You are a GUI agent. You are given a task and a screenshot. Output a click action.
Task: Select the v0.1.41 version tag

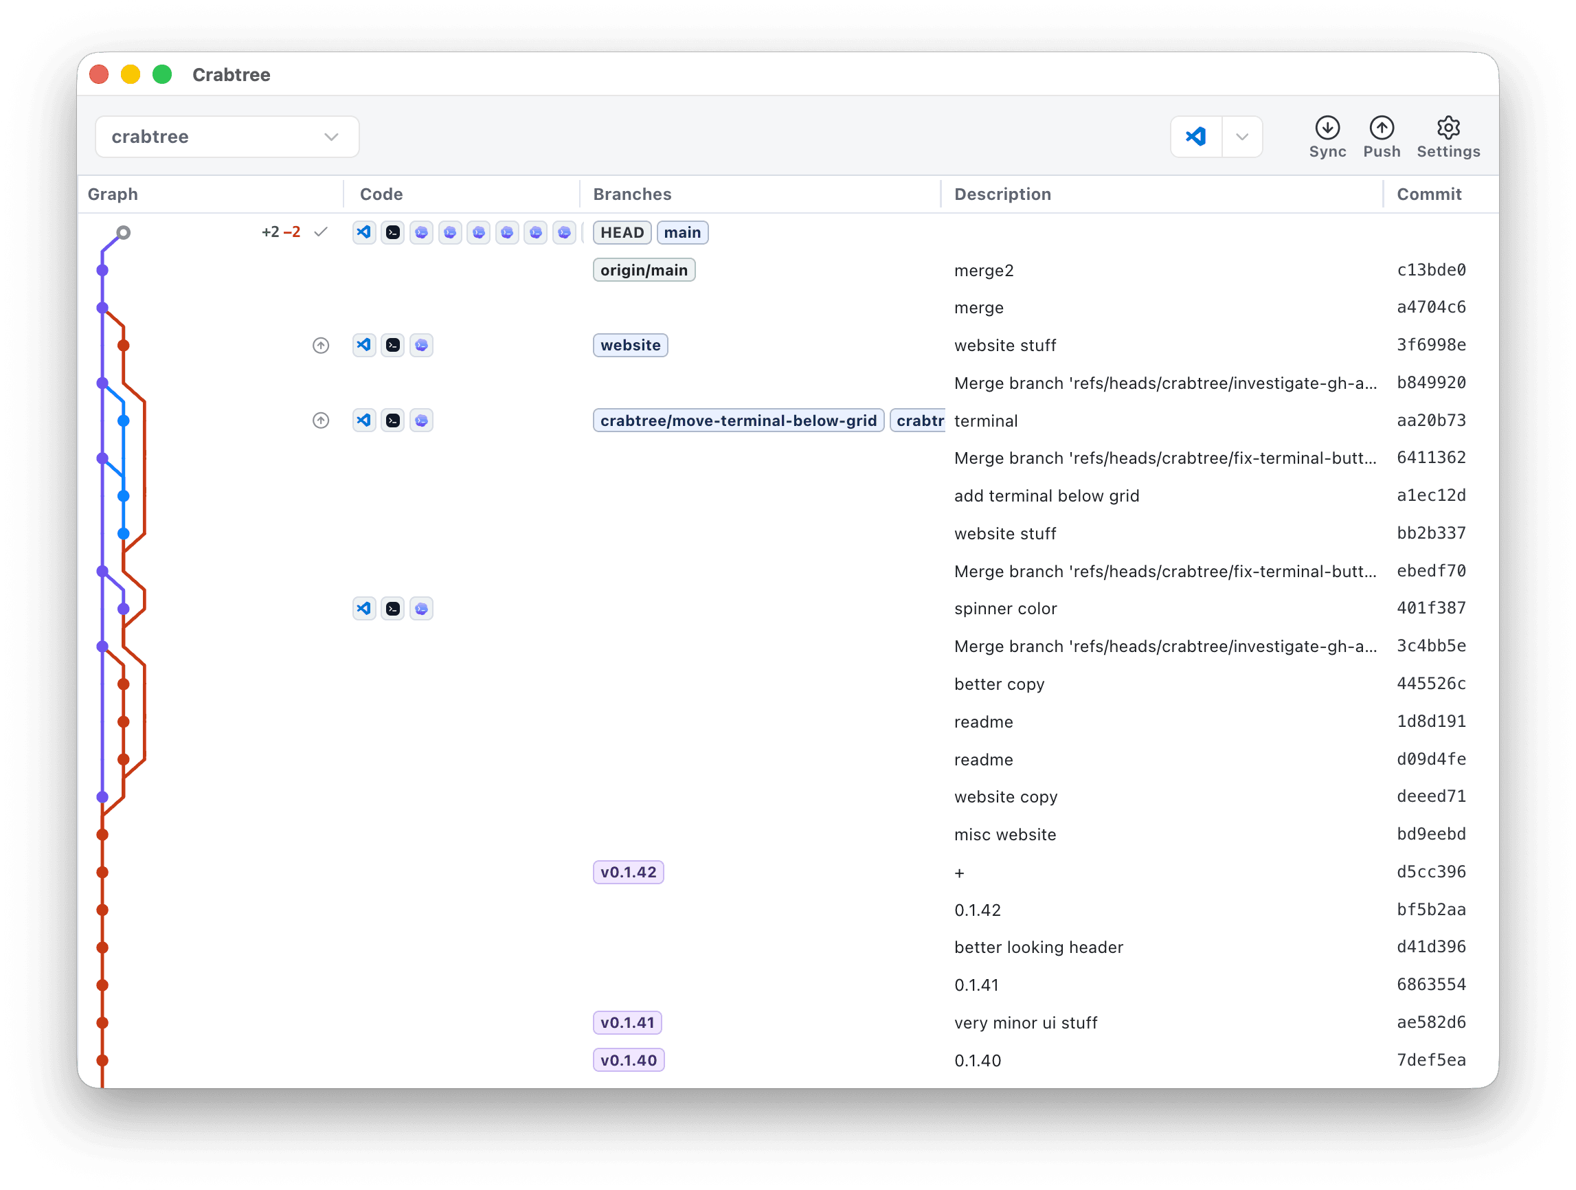coord(628,1022)
